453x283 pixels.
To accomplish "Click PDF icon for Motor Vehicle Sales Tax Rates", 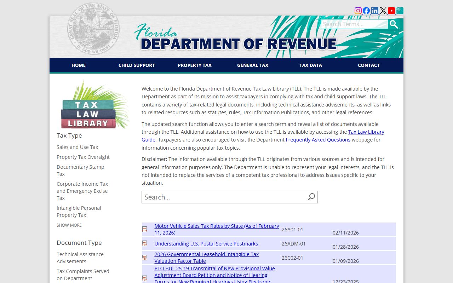I will point(144,229).
